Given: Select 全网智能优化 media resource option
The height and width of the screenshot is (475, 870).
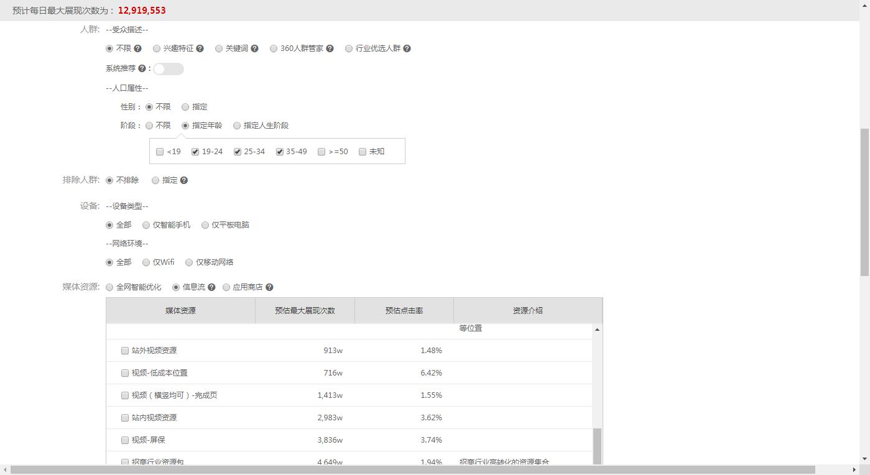Looking at the screenshot, I should 109,287.
